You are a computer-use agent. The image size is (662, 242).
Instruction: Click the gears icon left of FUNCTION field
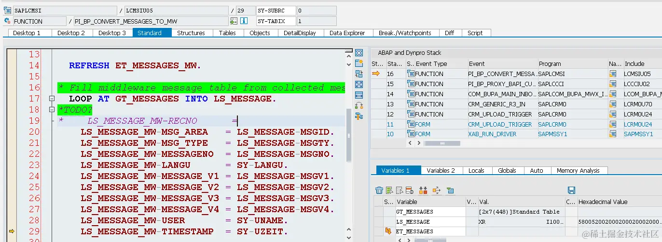pos(7,21)
